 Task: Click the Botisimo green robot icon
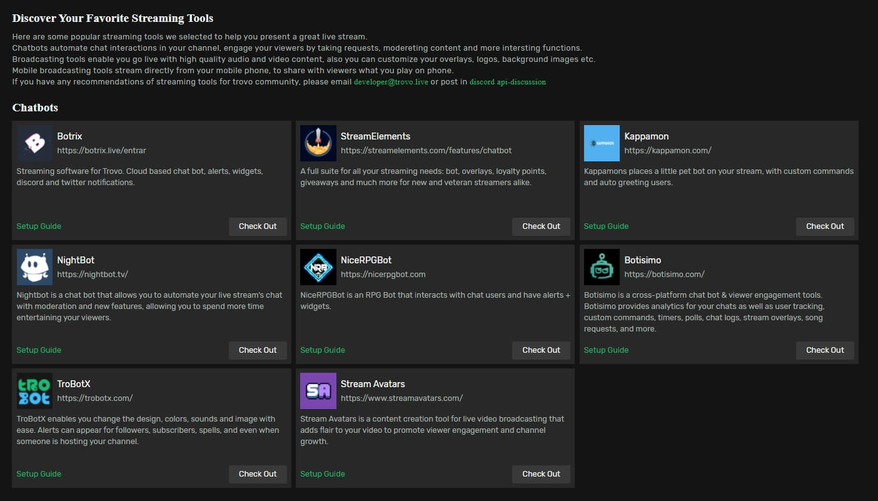[602, 266]
